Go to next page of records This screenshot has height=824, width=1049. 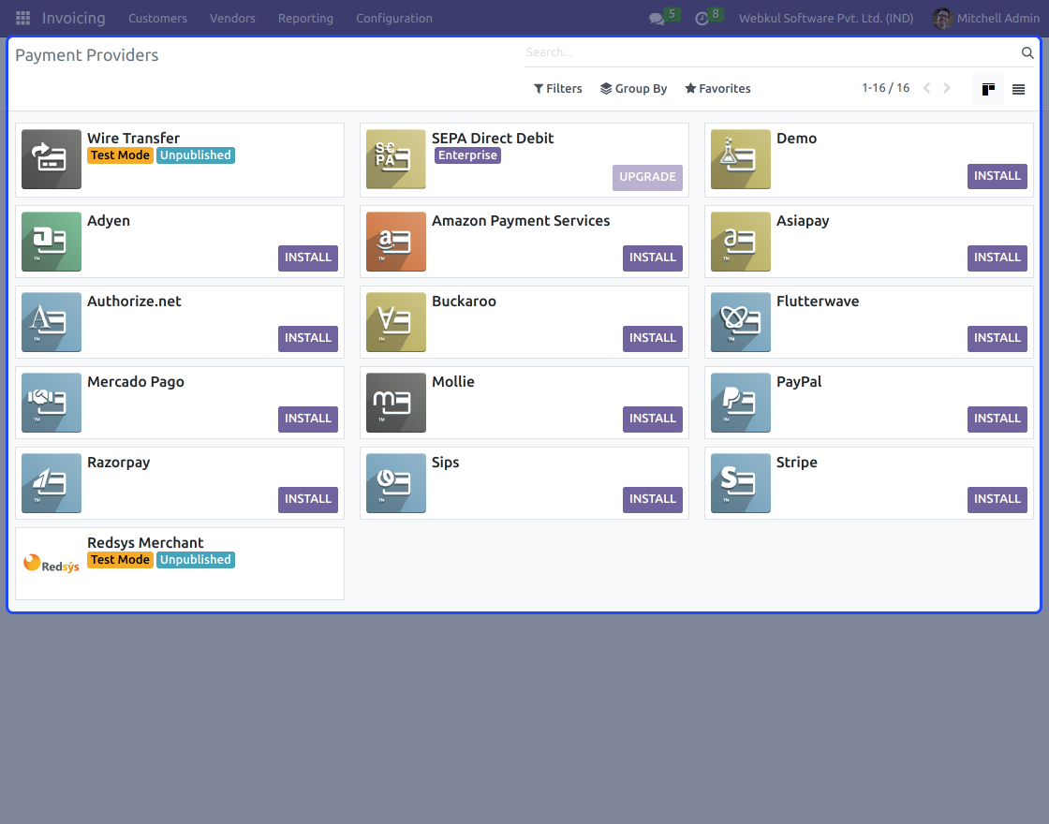947,88
